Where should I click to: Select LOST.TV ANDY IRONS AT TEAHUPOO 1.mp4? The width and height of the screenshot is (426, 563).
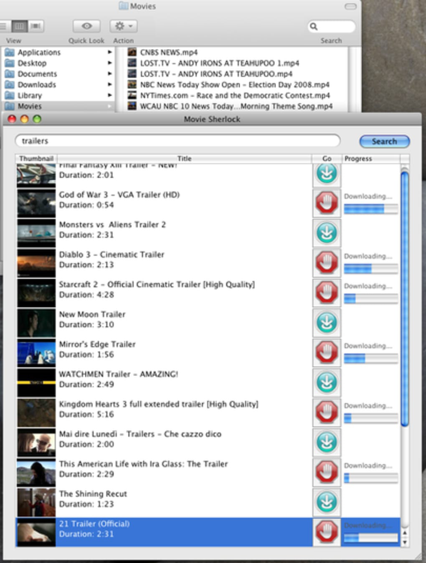(x=220, y=63)
